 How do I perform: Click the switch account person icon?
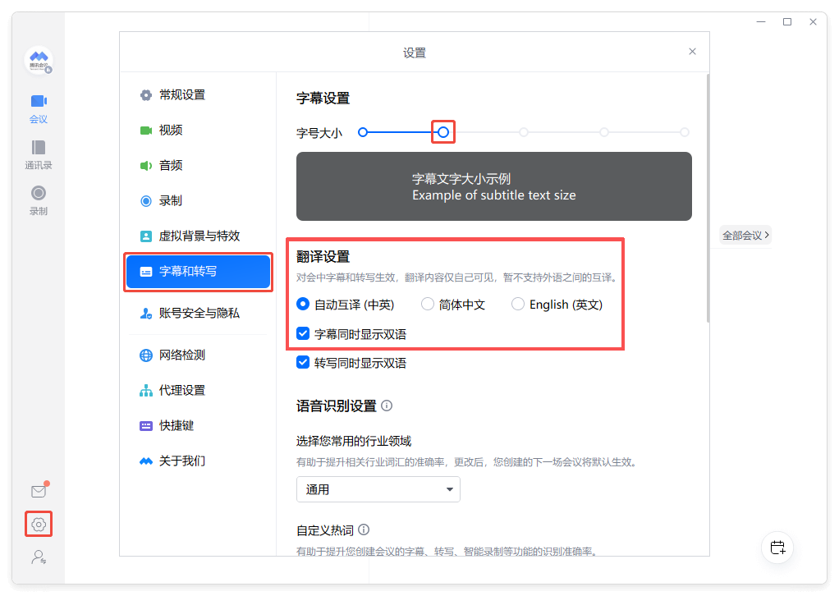tap(39, 557)
